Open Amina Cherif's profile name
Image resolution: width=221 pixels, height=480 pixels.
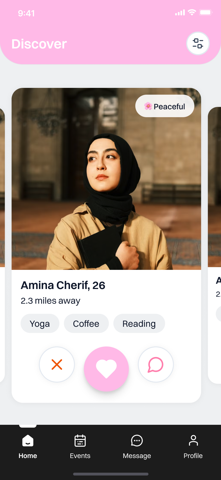(63, 285)
